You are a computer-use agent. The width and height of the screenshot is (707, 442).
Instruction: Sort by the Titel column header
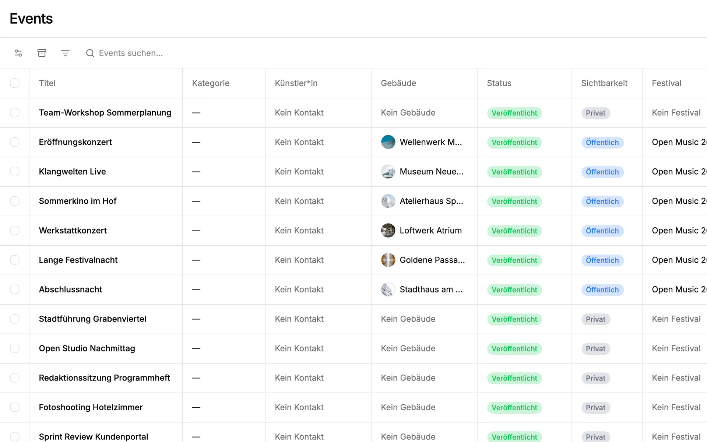[47, 83]
